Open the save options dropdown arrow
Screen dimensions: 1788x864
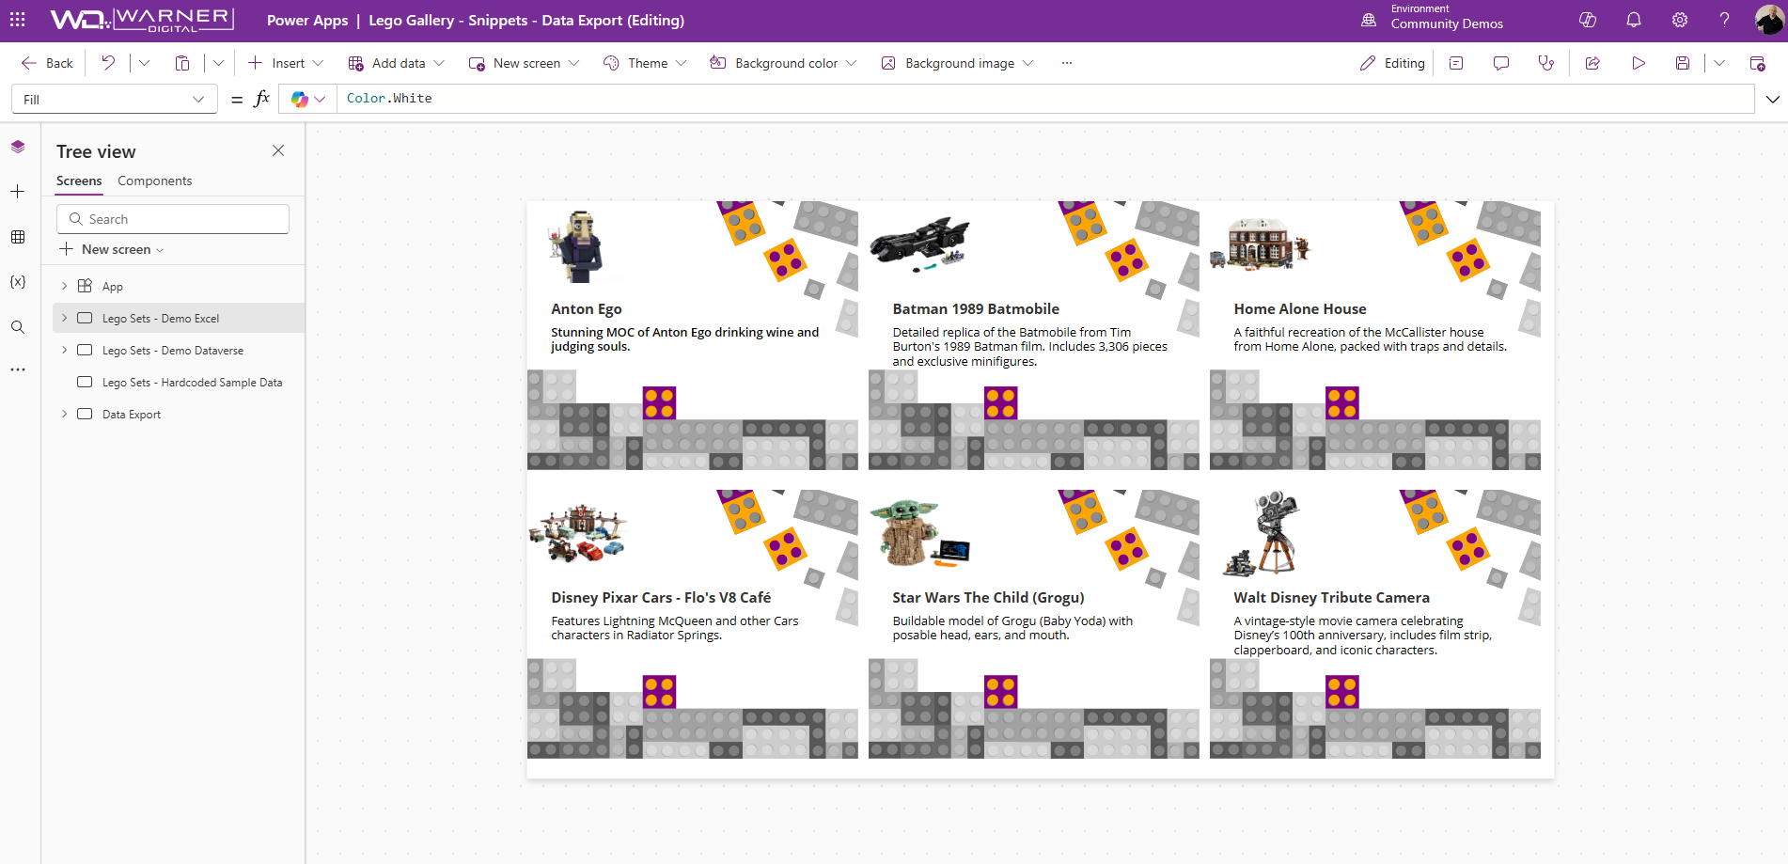click(x=1719, y=63)
